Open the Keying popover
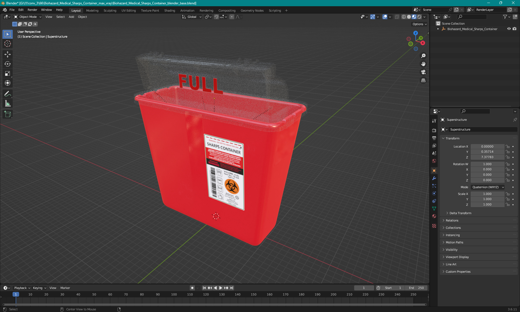Image resolution: width=520 pixels, height=312 pixels. [x=40, y=288]
